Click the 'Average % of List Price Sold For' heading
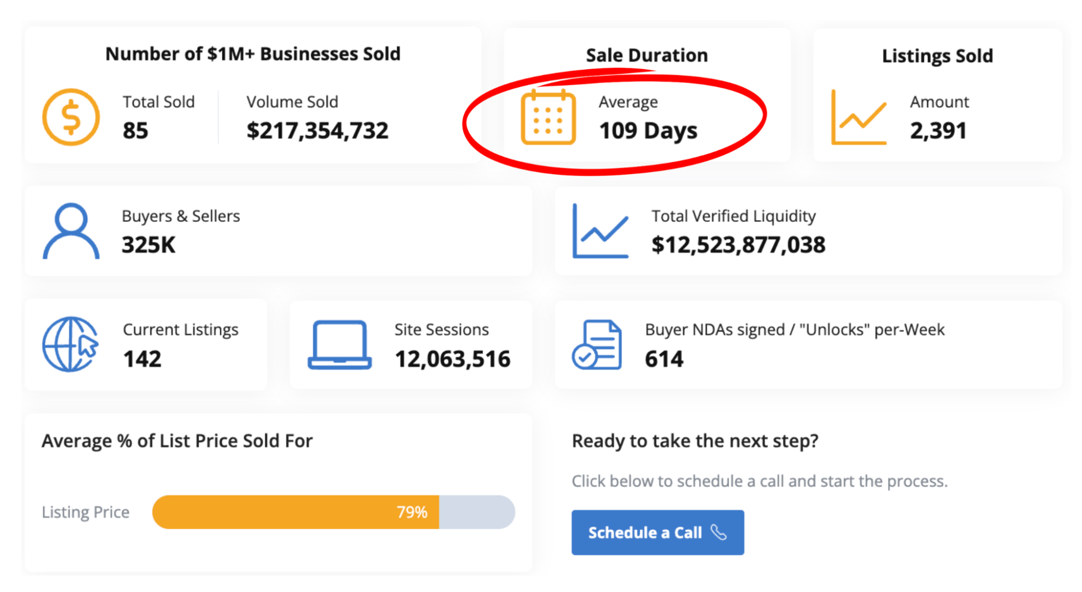 178,441
